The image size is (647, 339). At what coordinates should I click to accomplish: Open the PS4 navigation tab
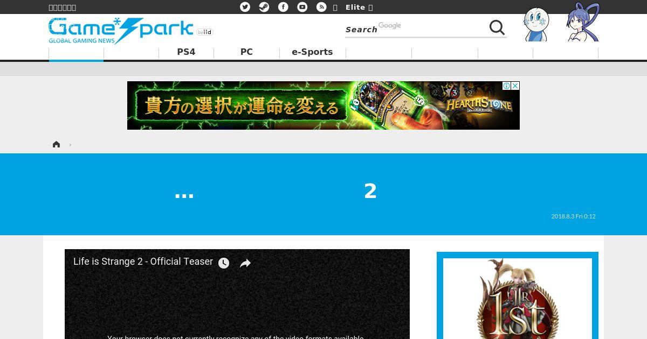[186, 52]
